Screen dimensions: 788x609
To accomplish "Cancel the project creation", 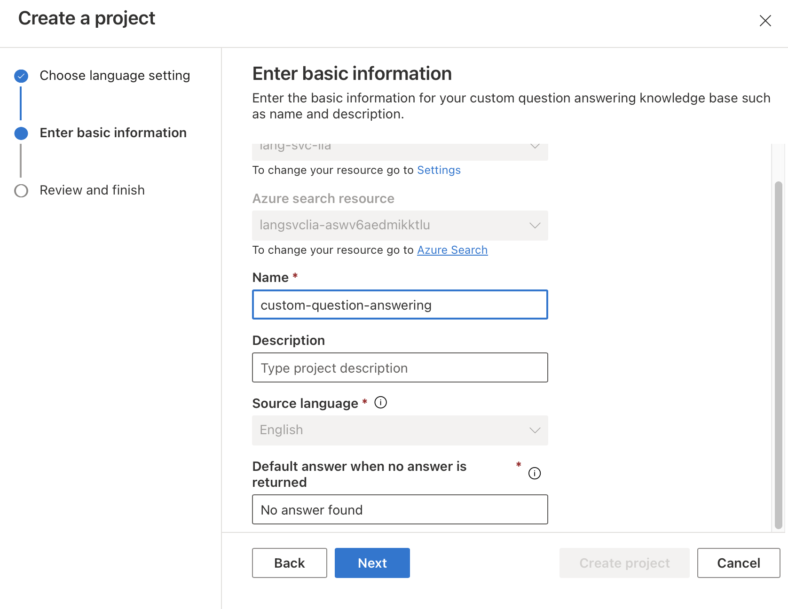I will (738, 563).
